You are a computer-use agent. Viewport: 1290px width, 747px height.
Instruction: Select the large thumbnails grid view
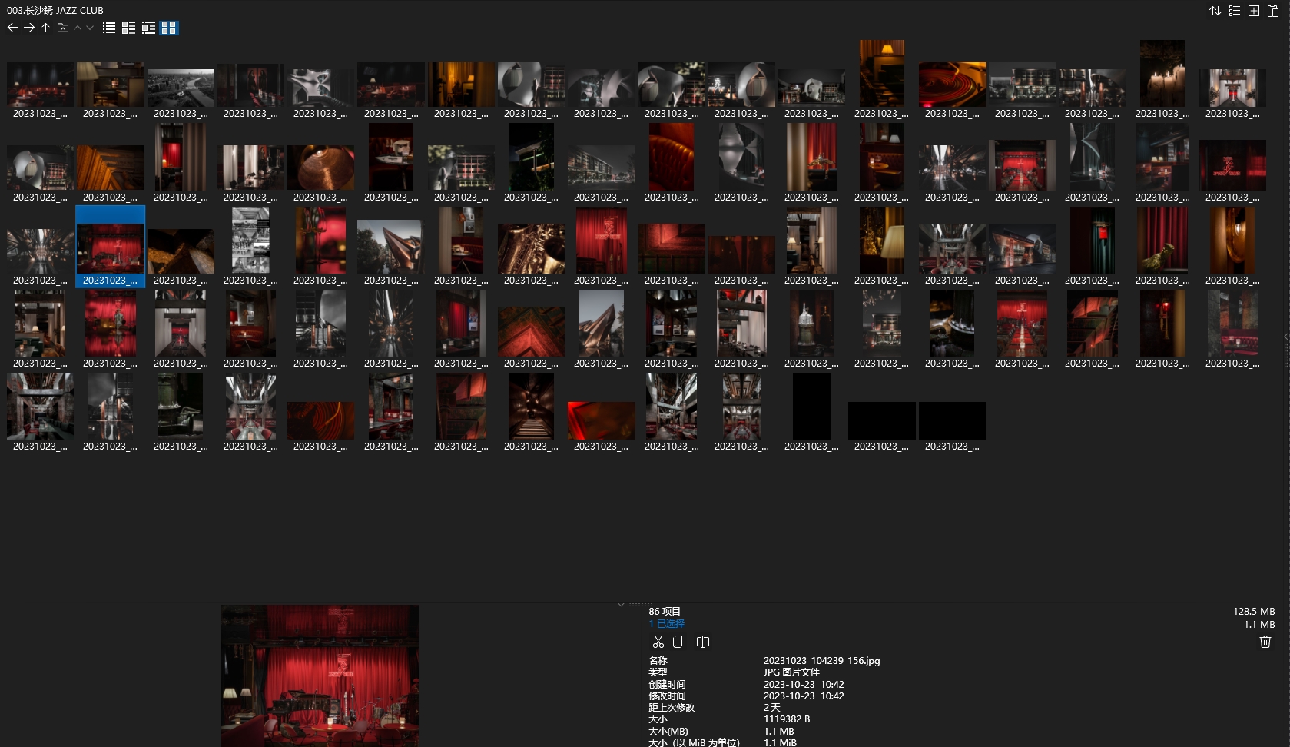click(x=168, y=28)
